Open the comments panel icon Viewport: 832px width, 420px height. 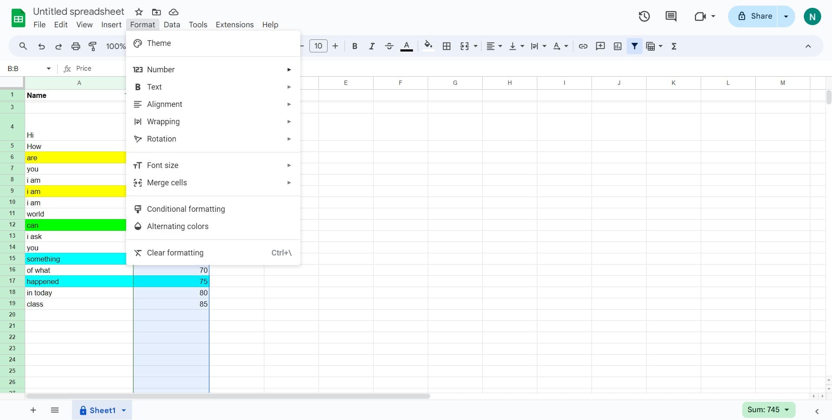tap(671, 16)
